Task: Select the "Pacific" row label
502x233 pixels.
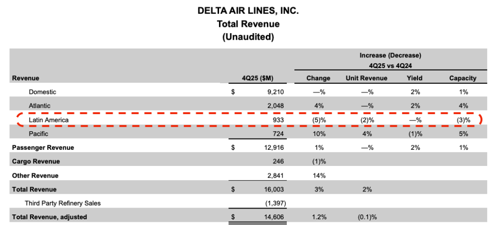Action: [x=39, y=133]
